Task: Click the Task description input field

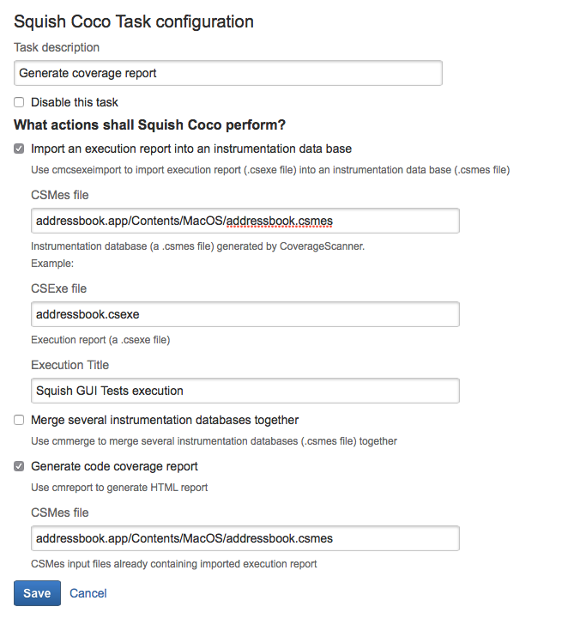Action: [x=228, y=73]
